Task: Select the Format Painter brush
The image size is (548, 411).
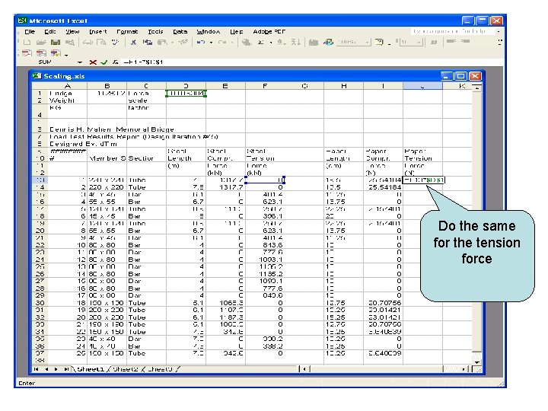Action: pos(183,43)
